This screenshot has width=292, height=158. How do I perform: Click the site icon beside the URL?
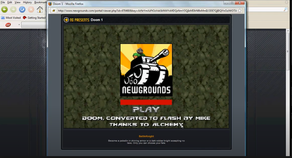pos(54,11)
